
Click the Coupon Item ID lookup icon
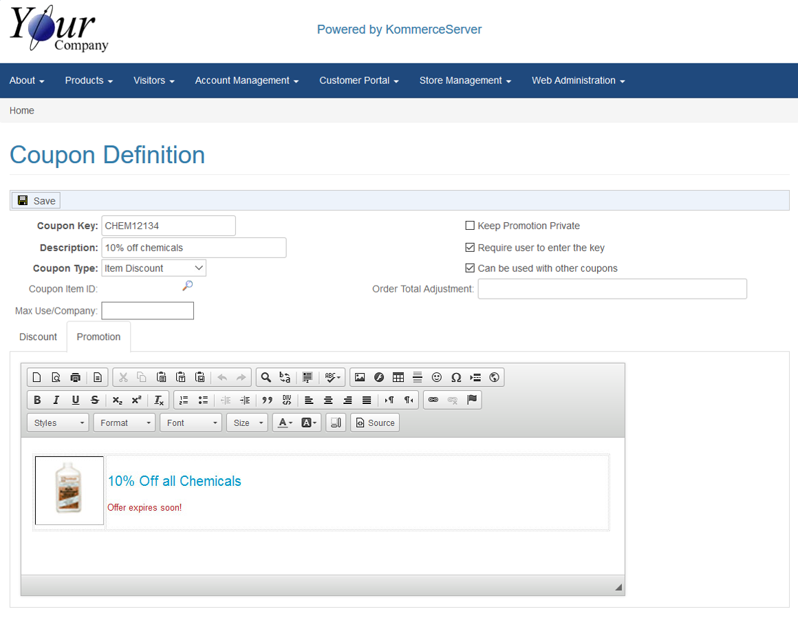187,286
